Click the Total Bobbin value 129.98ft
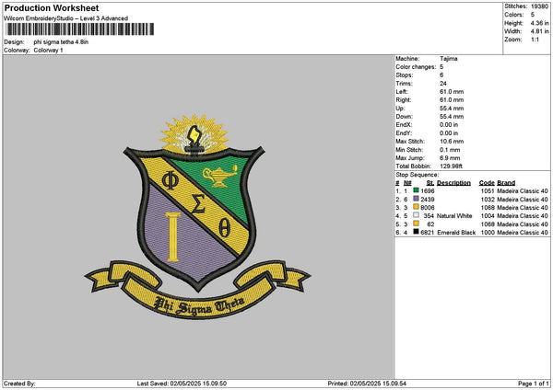This screenshot has width=553, height=390. 451,166
